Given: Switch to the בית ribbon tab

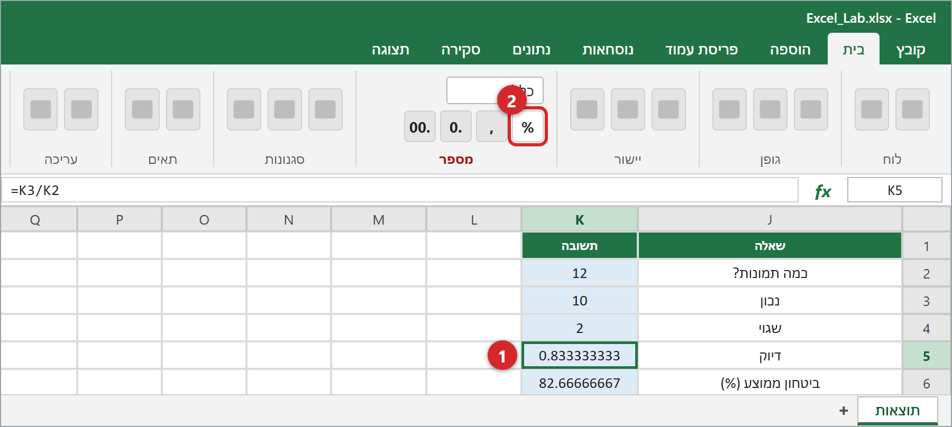Looking at the screenshot, I should coord(854,50).
